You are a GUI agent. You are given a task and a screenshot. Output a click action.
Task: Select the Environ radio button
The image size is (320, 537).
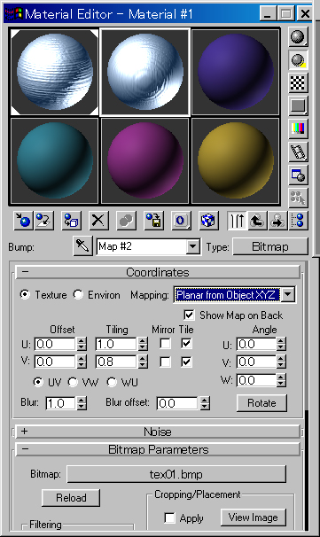pyautogui.click(x=78, y=294)
